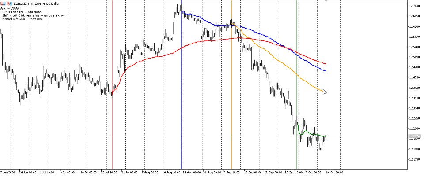Click price level 1.13530 on price scale
Viewport: 424px width, 176px height.
[414, 98]
